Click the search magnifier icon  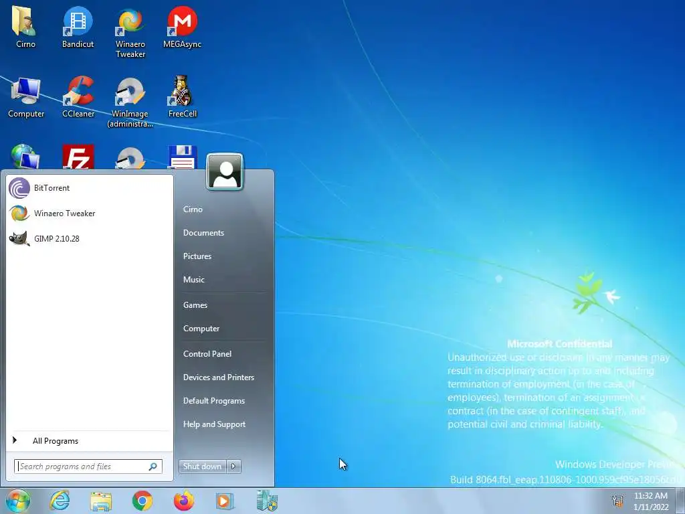(x=153, y=466)
